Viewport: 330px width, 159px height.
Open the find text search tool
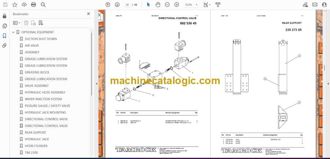(43, 5)
